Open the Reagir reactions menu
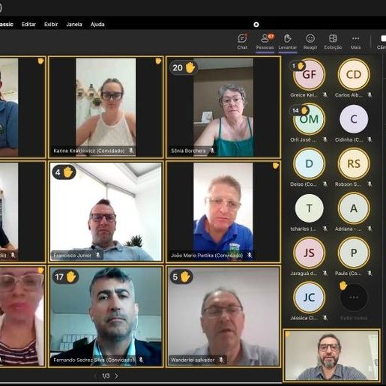Image resolution: width=386 pixels, height=386 pixels. [310, 42]
